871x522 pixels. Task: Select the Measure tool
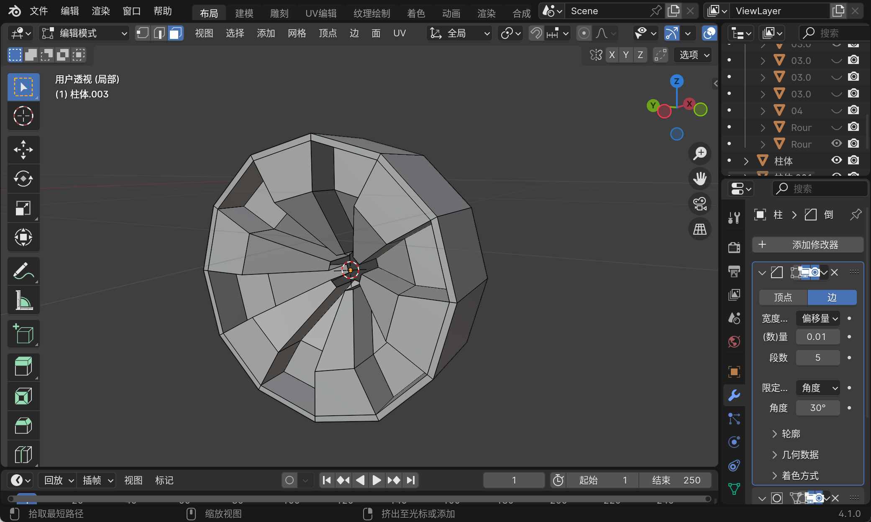[23, 300]
